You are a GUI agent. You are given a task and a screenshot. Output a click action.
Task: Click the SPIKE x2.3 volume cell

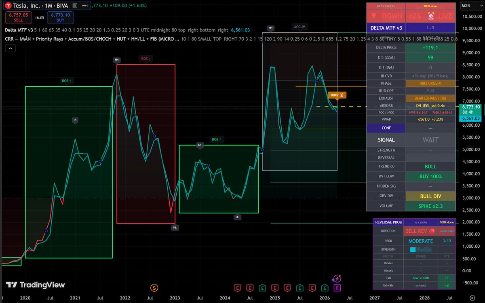click(430, 206)
